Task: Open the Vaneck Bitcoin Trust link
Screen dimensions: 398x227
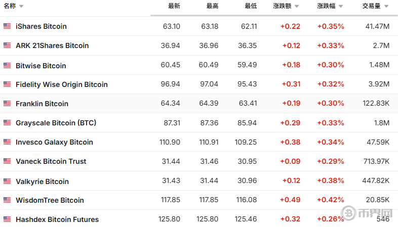Action: pyautogui.click(x=51, y=161)
